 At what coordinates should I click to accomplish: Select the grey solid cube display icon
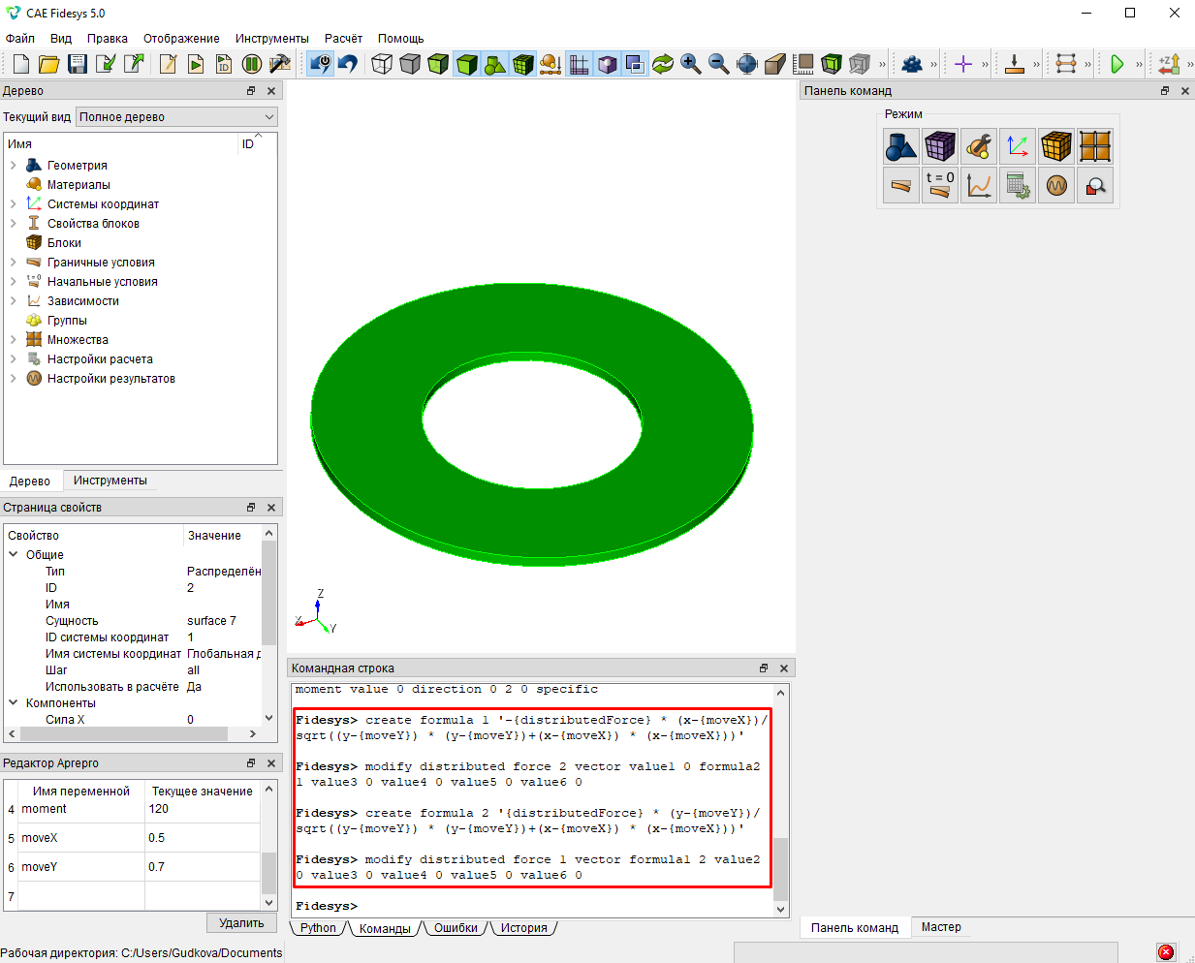pyautogui.click(x=410, y=64)
